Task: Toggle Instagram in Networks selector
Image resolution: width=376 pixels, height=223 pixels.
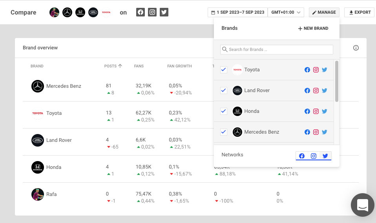Action: [314, 156]
